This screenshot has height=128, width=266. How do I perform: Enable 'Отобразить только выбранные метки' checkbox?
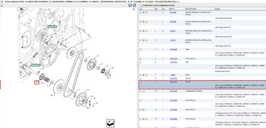(141, 5)
